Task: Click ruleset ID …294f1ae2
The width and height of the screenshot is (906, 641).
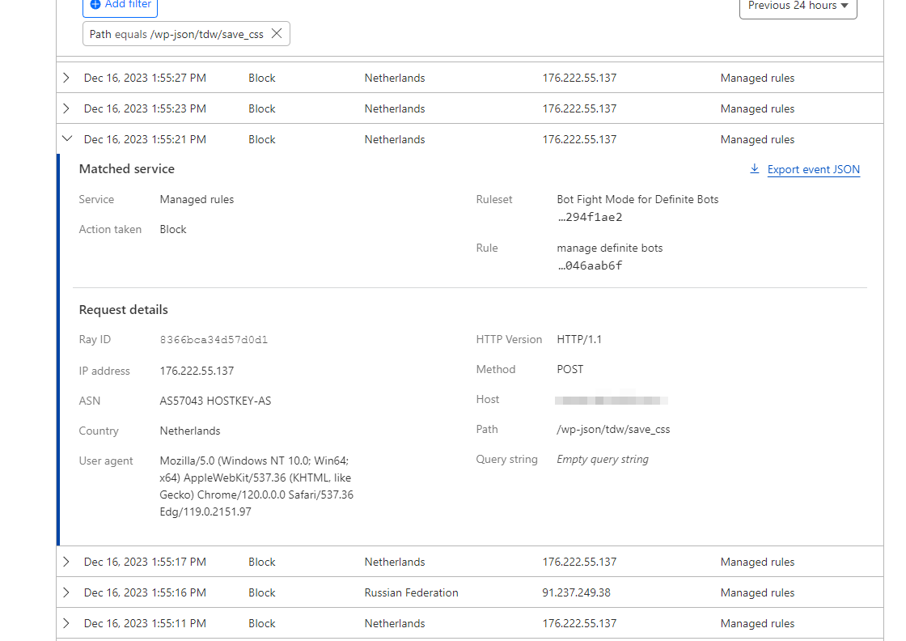Action: (590, 218)
